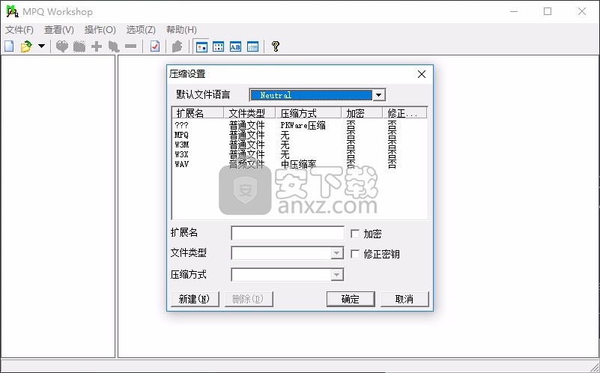
Task: Open the 压缩方式 combo box
Action: [x=288, y=275]
